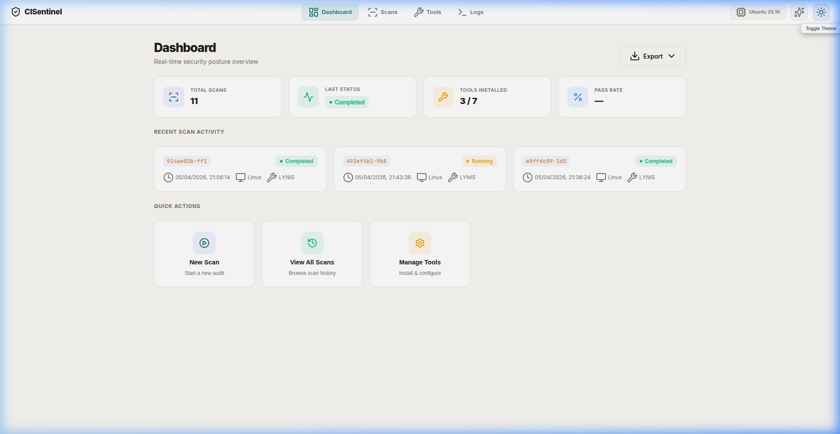Click timestamp 05/04/2026, 21:43:36
This screenshot has height=434, width=840.
point(383,177)
